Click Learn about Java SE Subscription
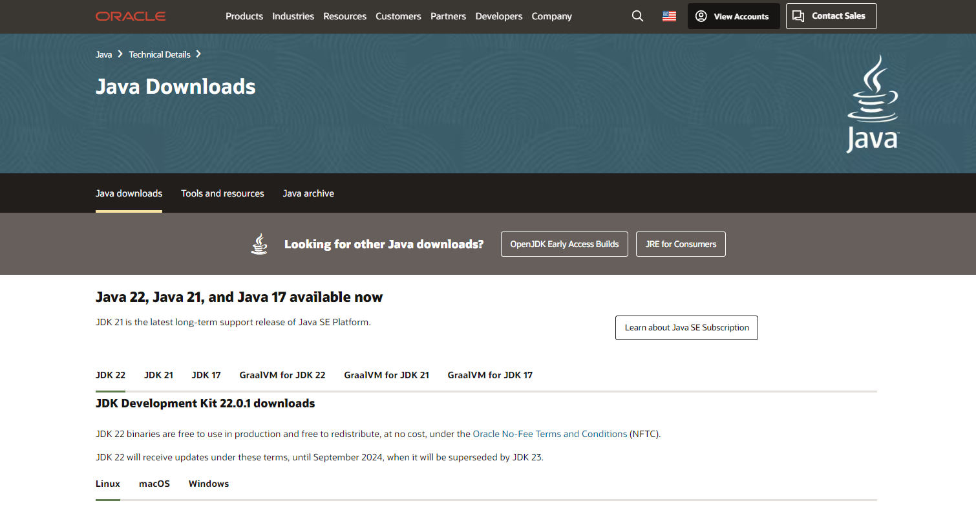Screen dimensions: 976x505 pyautogui.click(x=686, y=328)
